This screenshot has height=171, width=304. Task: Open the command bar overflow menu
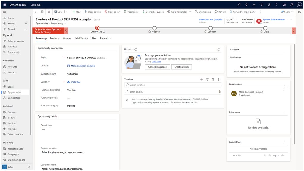tap(261, 12)
